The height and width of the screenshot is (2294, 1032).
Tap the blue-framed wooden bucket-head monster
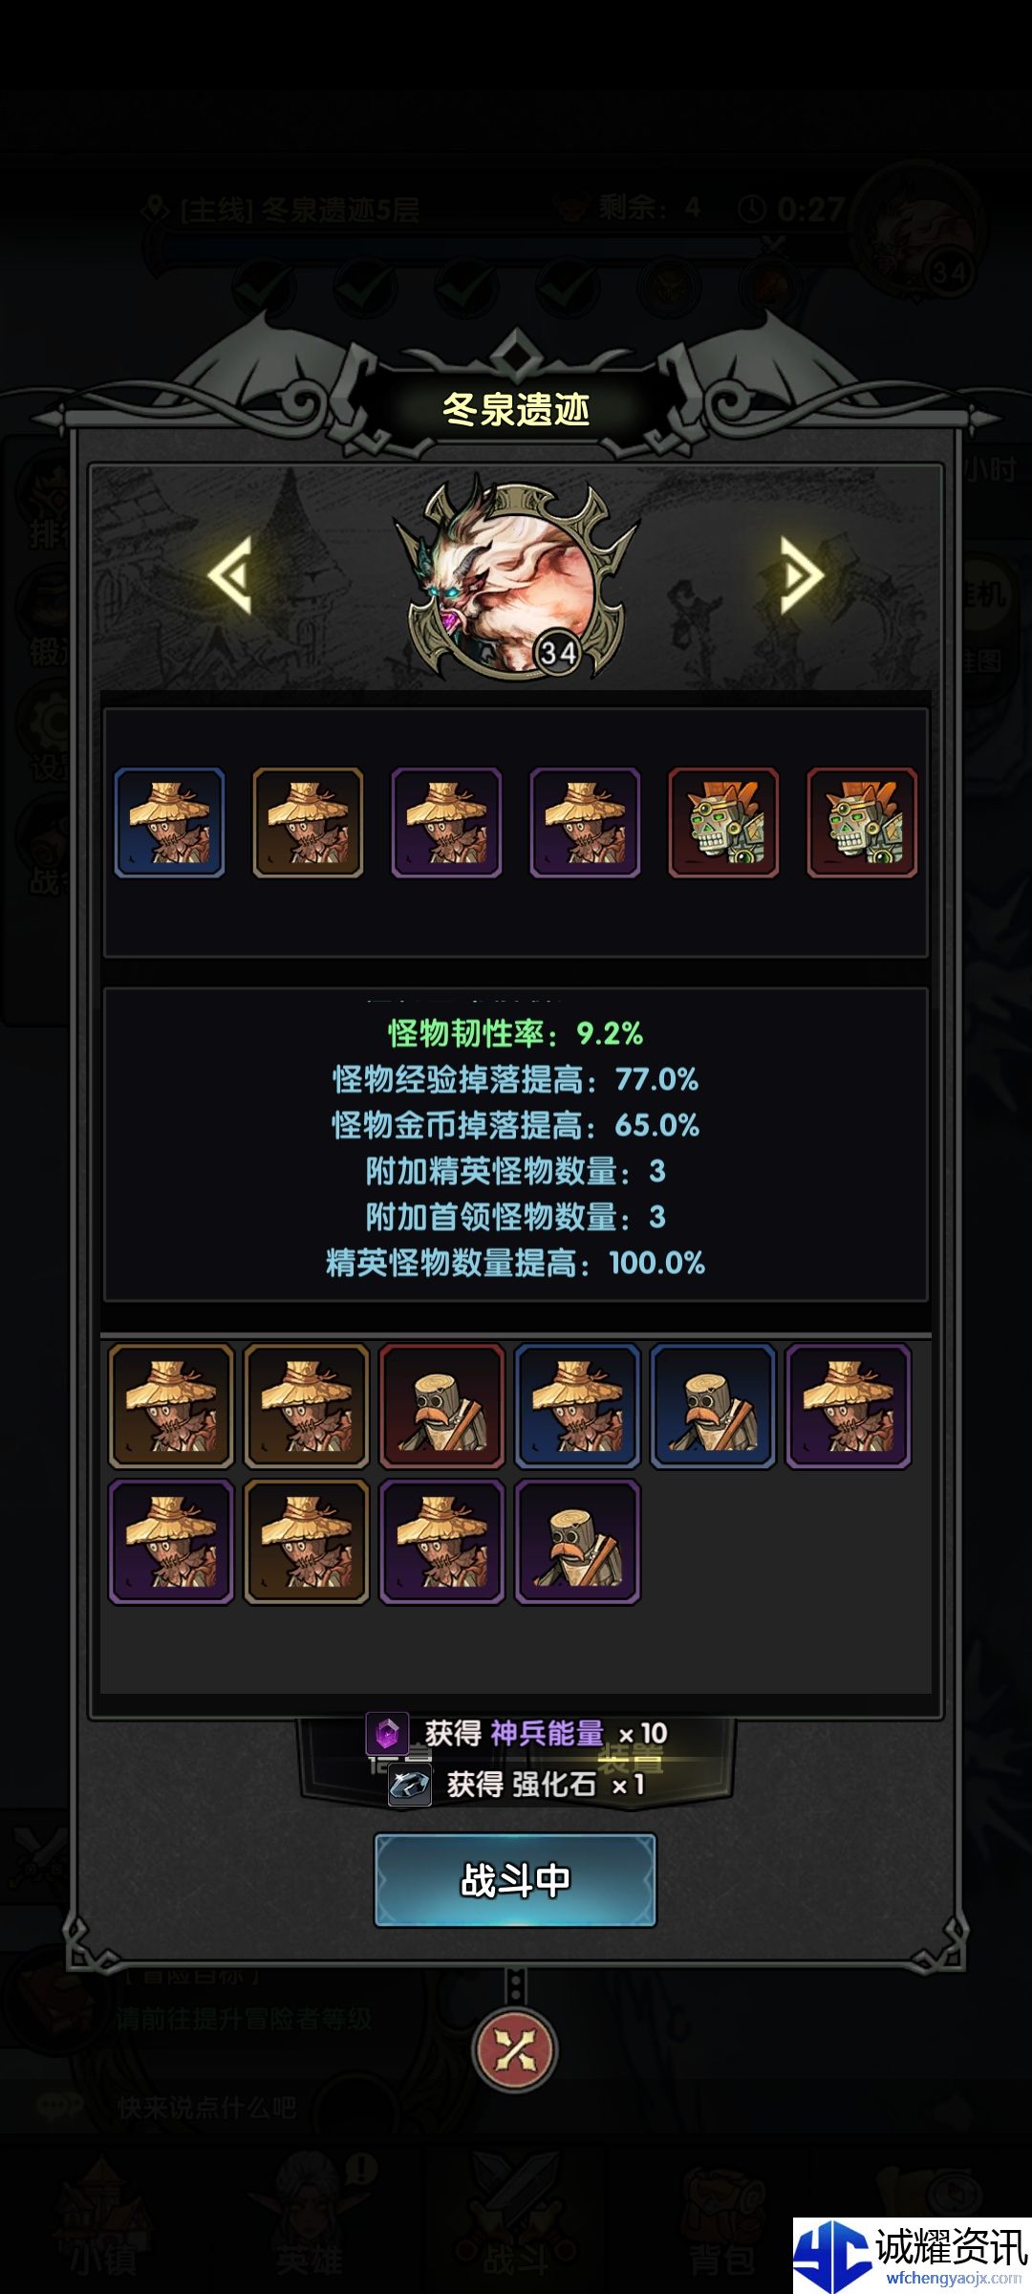(713, 1406)
